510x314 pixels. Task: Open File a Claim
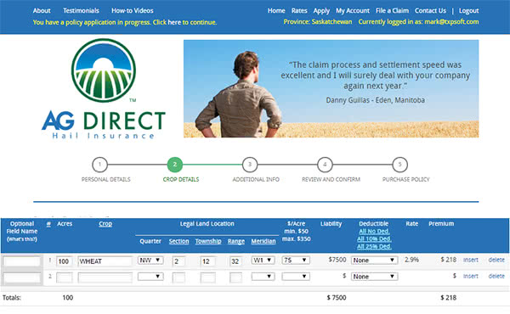(392, 11)
